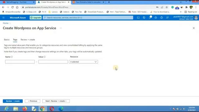Select the Tags tab
This screenshot has width=199, height=112.
[x=15, y=40]
